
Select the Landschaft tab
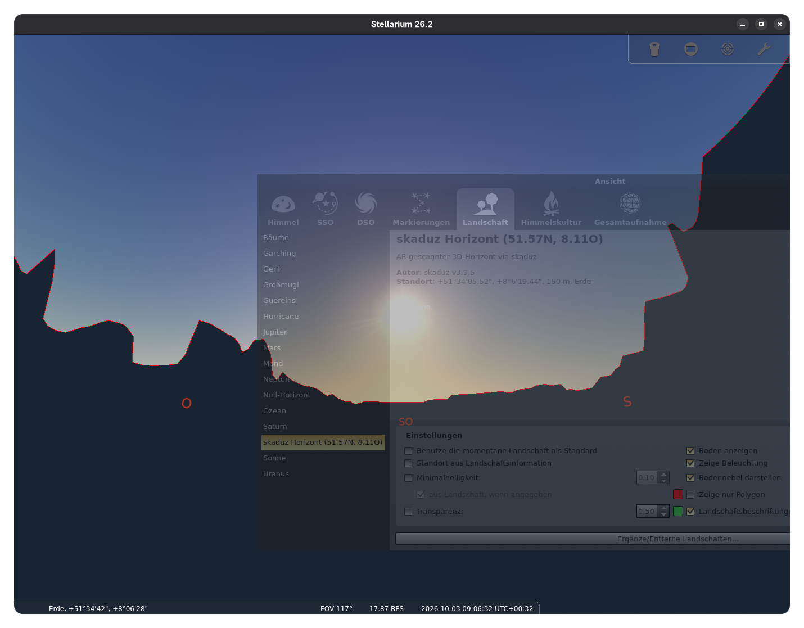pyautogui.click(x=485, y=209)
